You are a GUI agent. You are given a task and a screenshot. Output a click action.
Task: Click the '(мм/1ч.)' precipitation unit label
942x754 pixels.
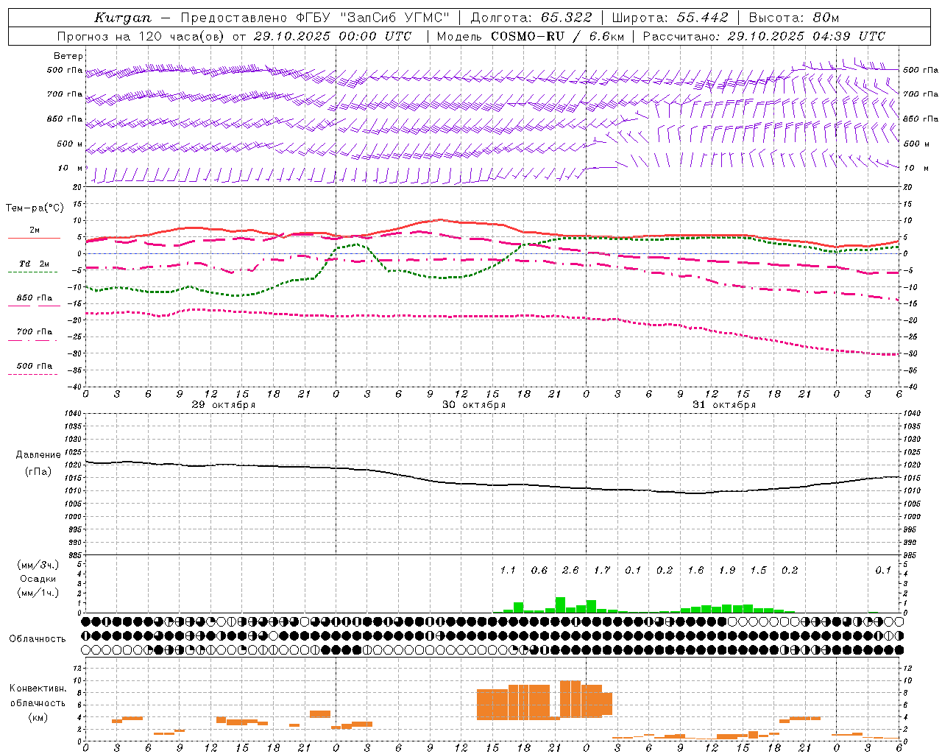tap(38, 593)
